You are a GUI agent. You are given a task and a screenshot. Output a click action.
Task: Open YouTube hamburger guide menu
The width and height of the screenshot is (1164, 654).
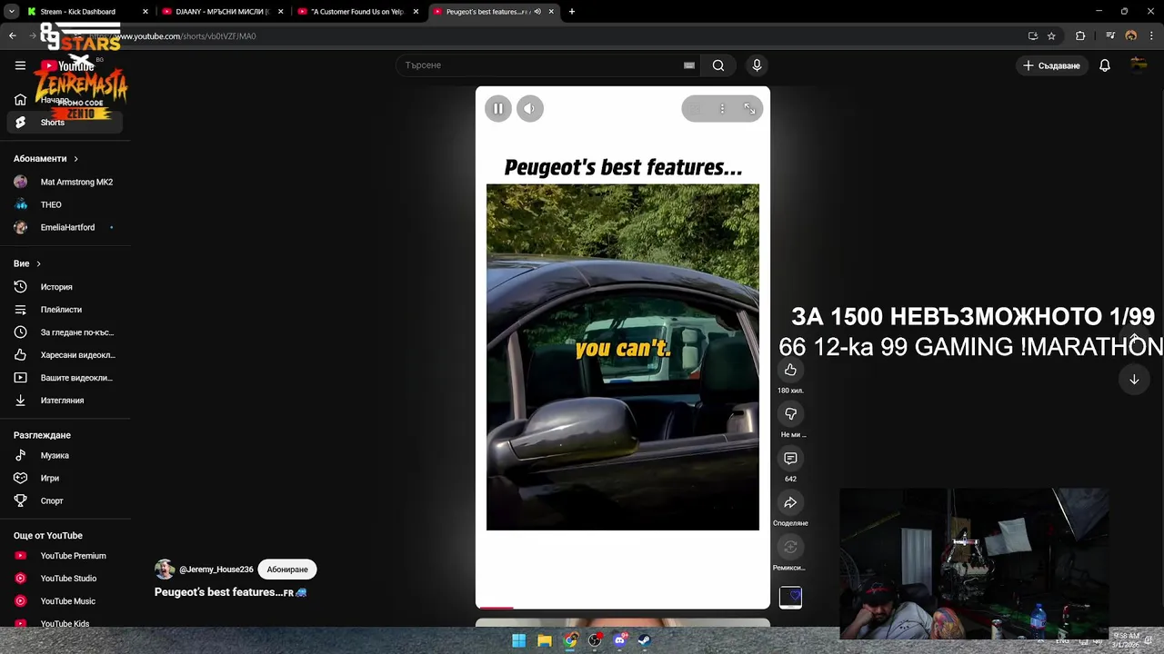20,65
